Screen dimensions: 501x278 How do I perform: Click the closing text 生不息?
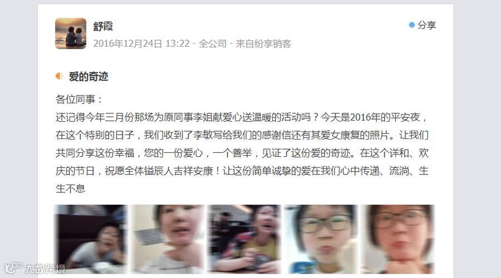[70, 189]
